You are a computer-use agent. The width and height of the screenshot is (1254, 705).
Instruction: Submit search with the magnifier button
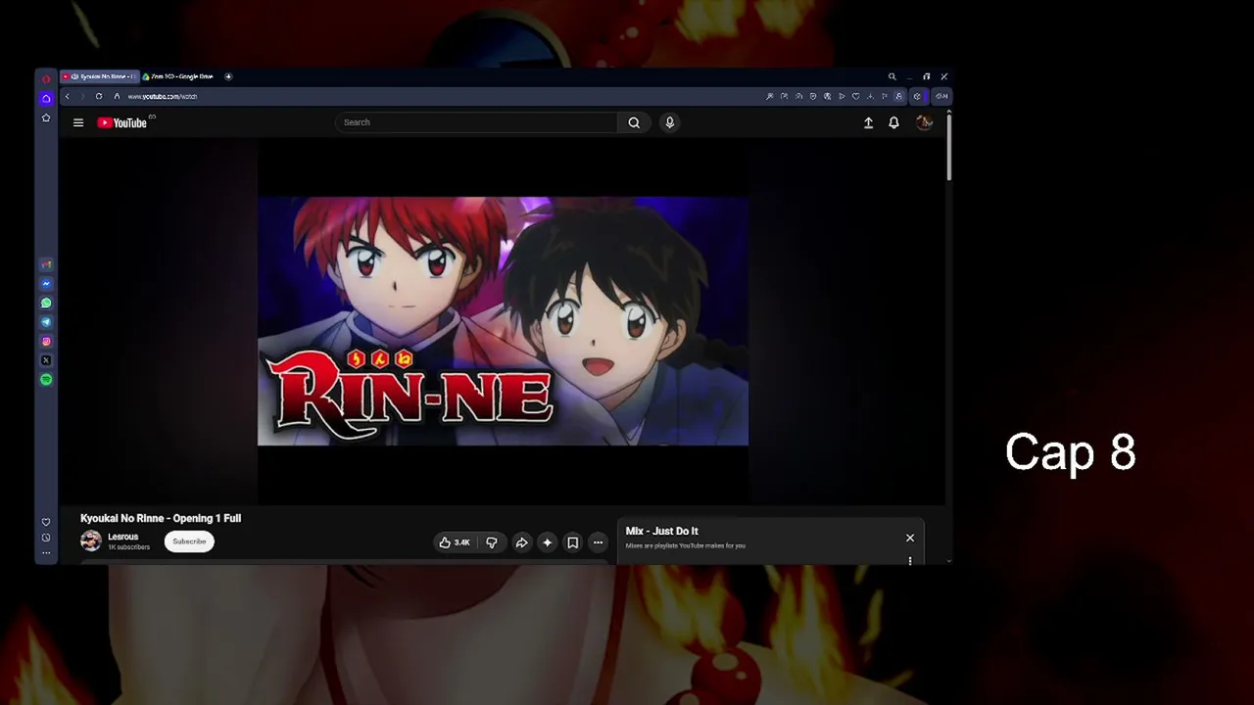coord(634,122)
